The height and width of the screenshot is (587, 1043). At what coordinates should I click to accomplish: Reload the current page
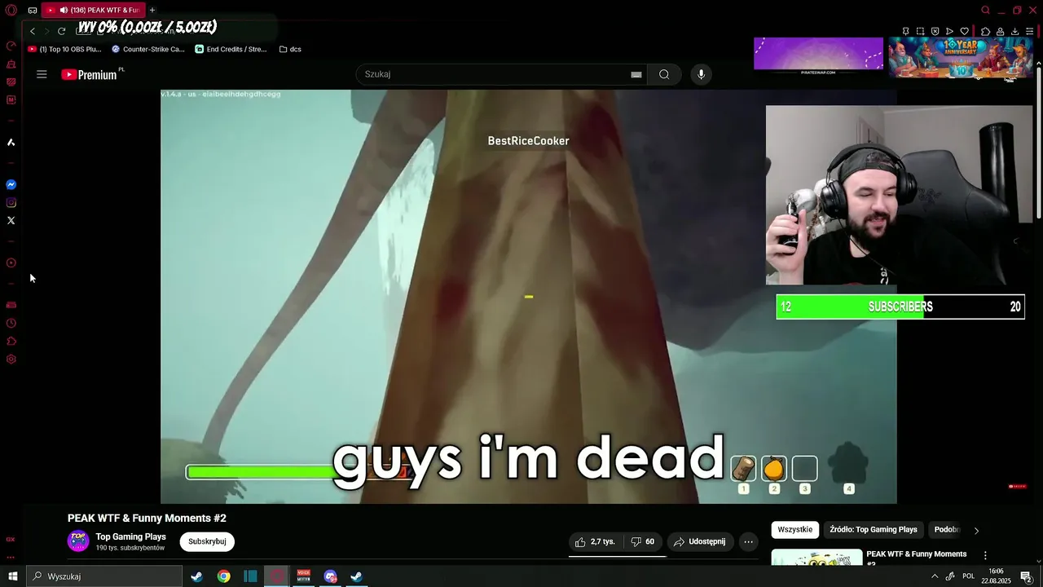pyautogui.click(x=61, y=31)
